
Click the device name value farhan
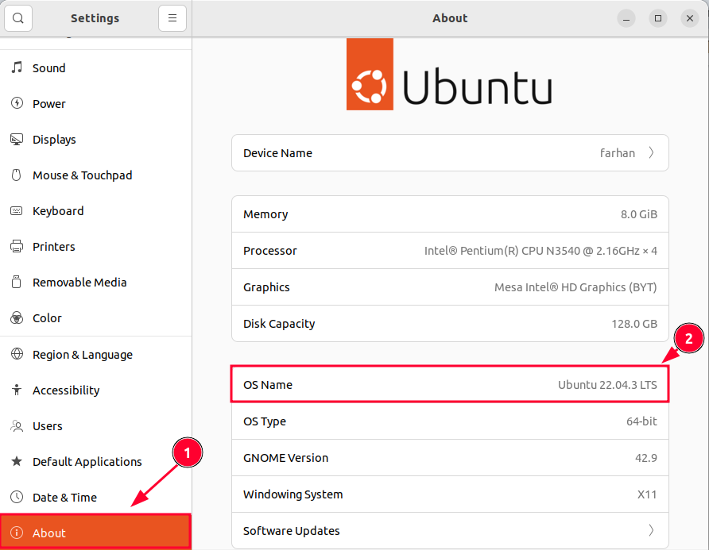618,153
